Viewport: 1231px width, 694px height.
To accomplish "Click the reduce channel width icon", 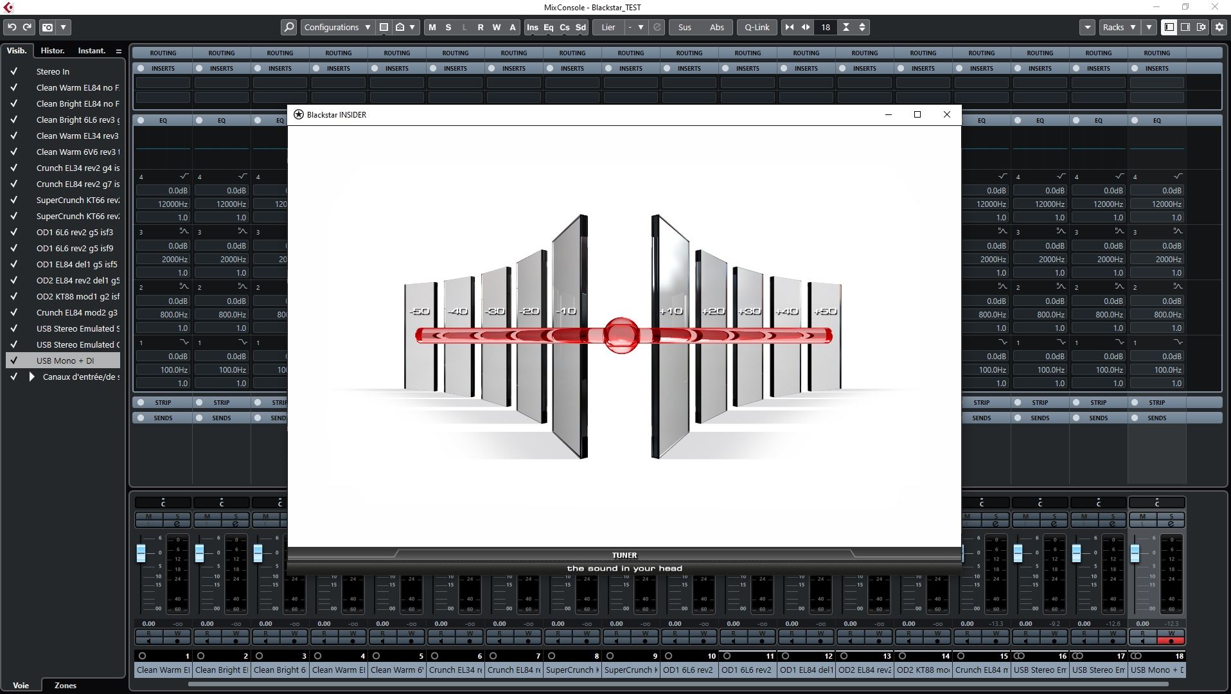I will click(x=790, y=27).
